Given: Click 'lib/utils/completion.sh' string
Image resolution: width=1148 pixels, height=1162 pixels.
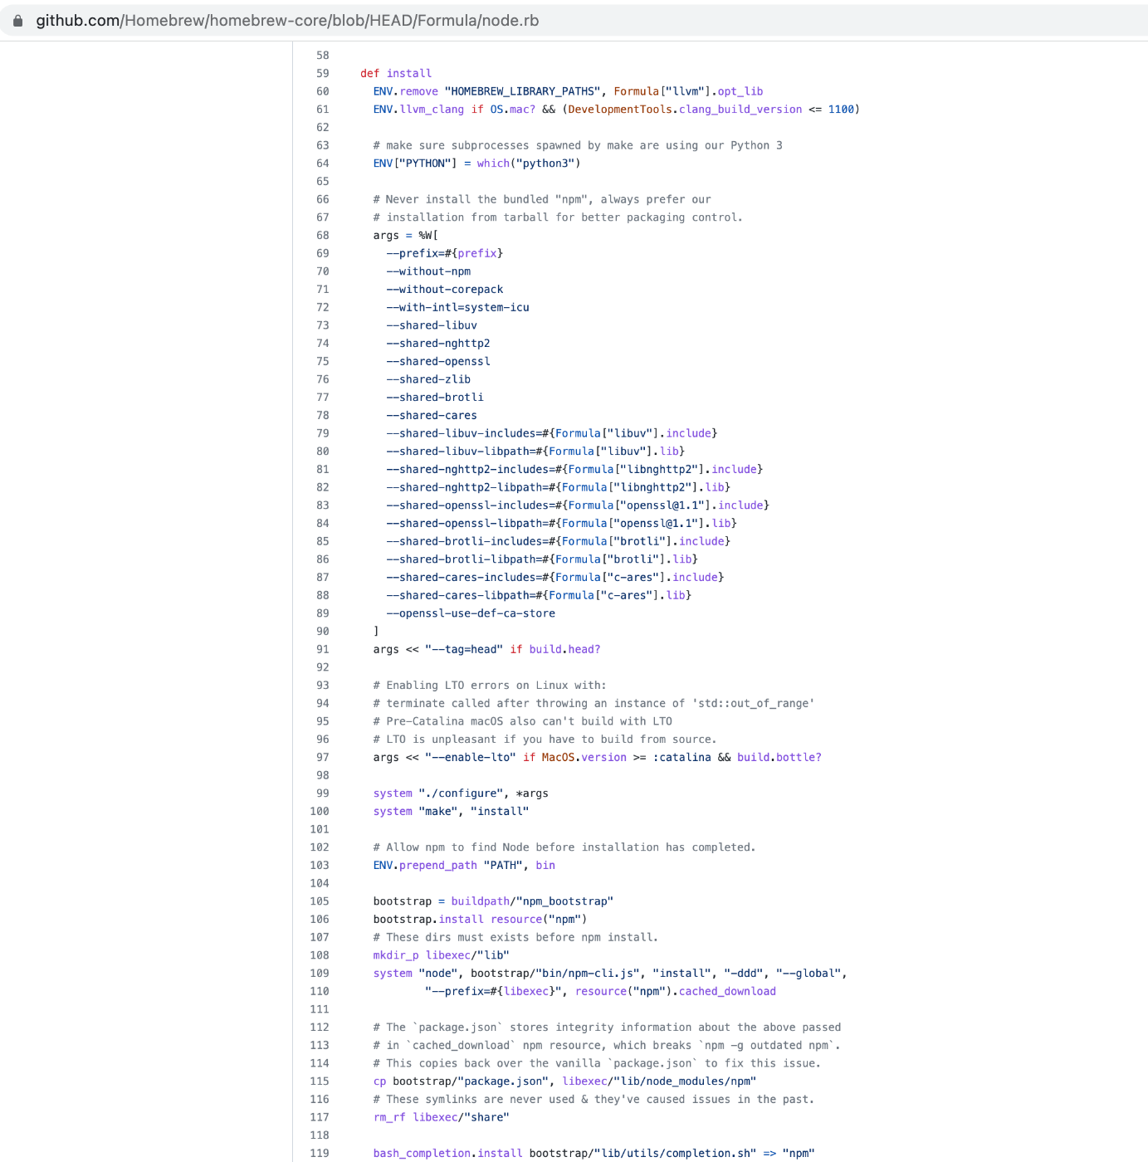Looking at the screenshot, I should [673, 1153].
